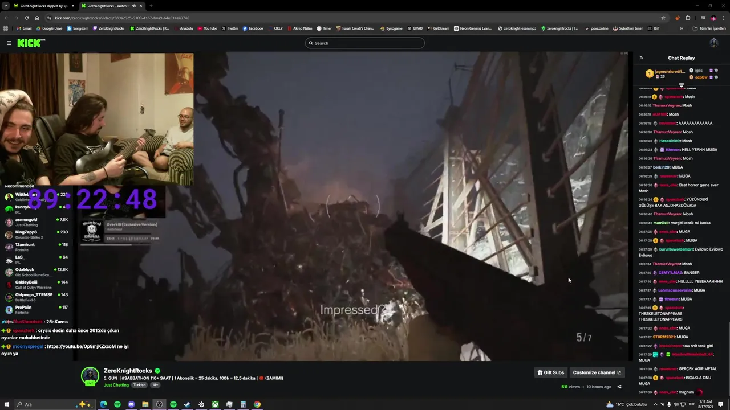Open Discord from the taskbar
Image resolution: width=730 pixels, height=410 pixels.
[x=131, y=404]
